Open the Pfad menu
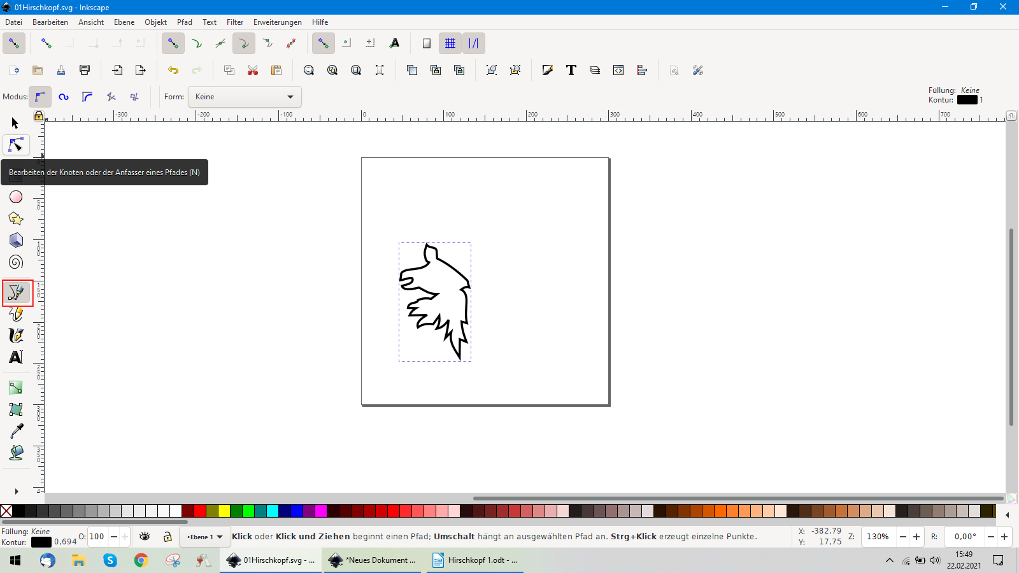The width and height of the screenshot is (1019, 573). [x=185, y=22]
